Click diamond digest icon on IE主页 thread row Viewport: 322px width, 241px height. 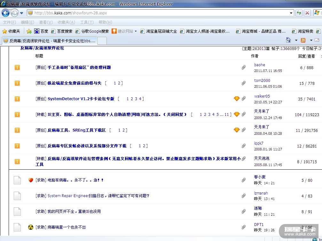coord(237,114)
